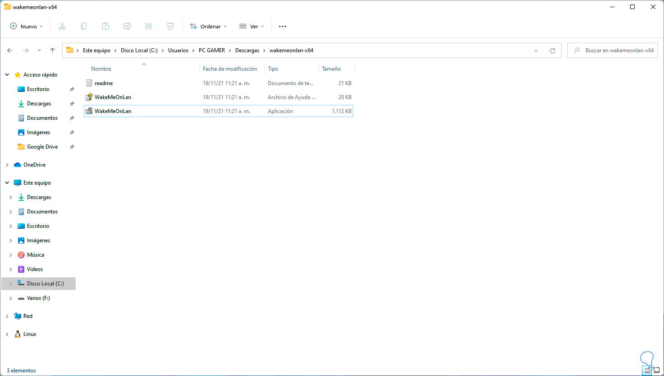664x376 pixels.
Task: Select Documentos in quick access
Action: pyautogui.click(x=42, y=118)
